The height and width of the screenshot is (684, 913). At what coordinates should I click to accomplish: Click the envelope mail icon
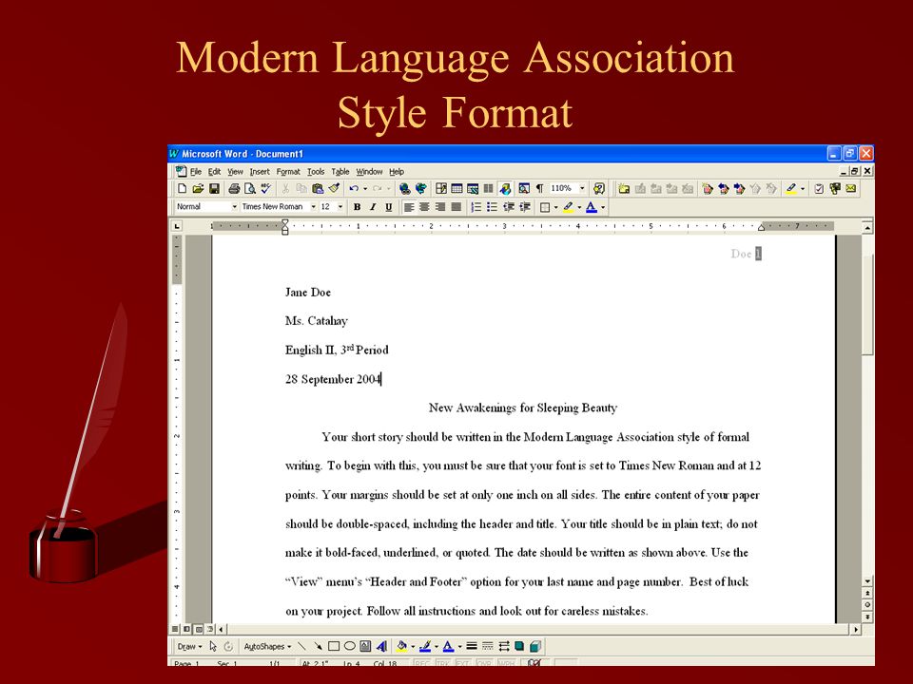[x=851, y=188]
